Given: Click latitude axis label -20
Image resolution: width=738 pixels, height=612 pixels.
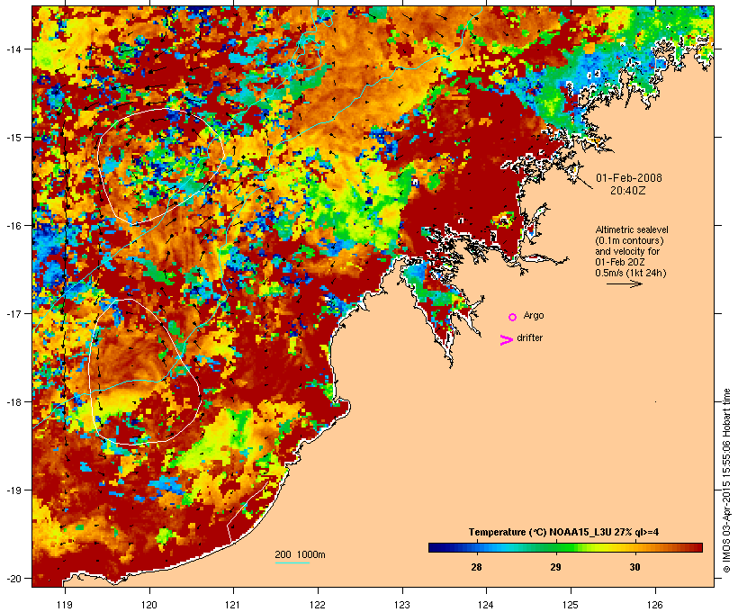Looking at the screenshot, I should [x=13, y=578].
